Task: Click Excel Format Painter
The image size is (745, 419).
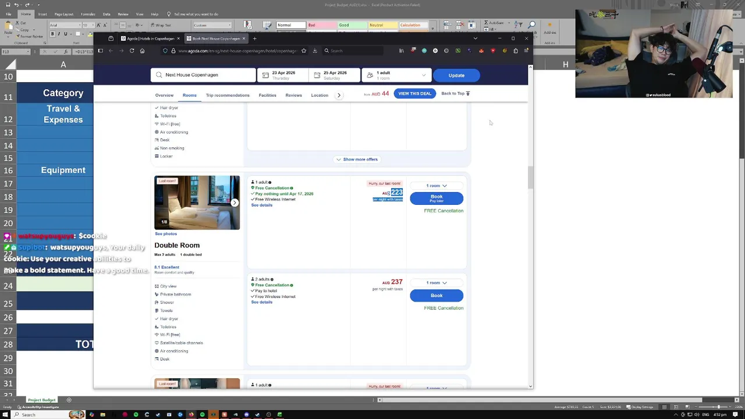Action: pyautogui.click(x=30, y=36)
